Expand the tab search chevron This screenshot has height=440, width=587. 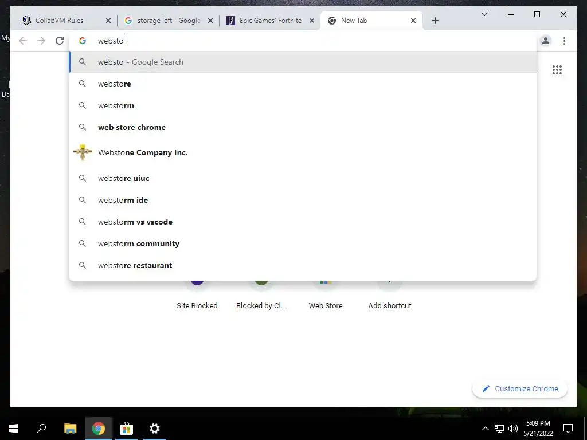484,14
